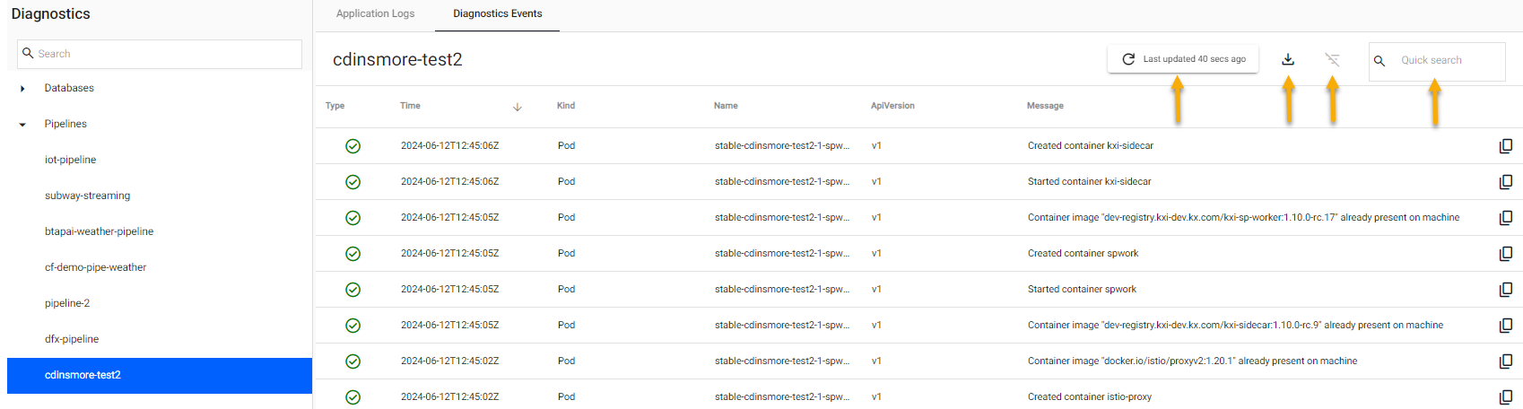1523x409 pixels.
Task: Switch to the Application Logs tab
Action: [x=375, y=13]
